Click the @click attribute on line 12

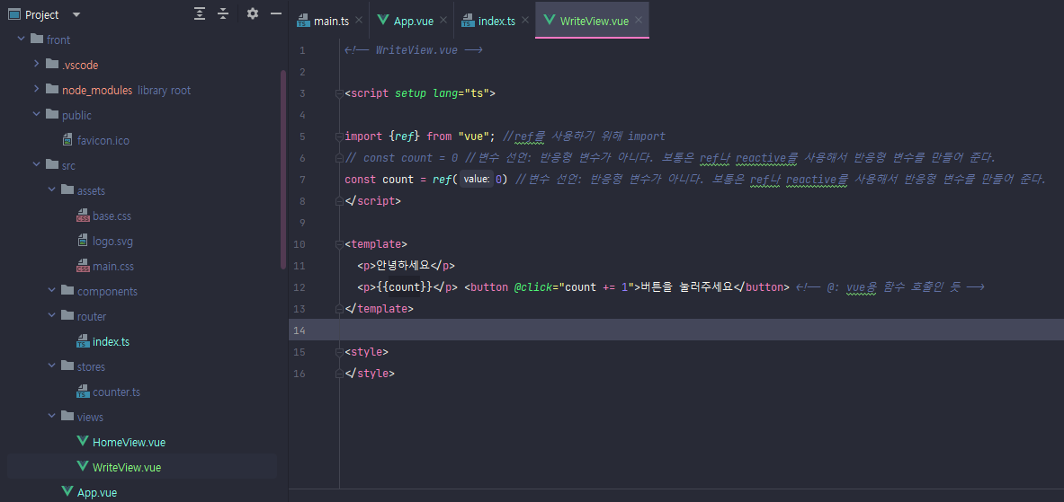532,287
